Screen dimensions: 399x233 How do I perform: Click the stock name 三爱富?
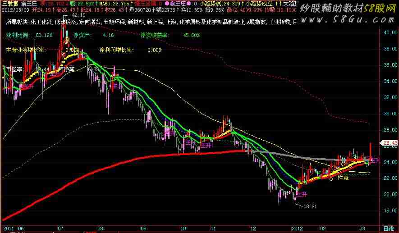pos(10,4)
